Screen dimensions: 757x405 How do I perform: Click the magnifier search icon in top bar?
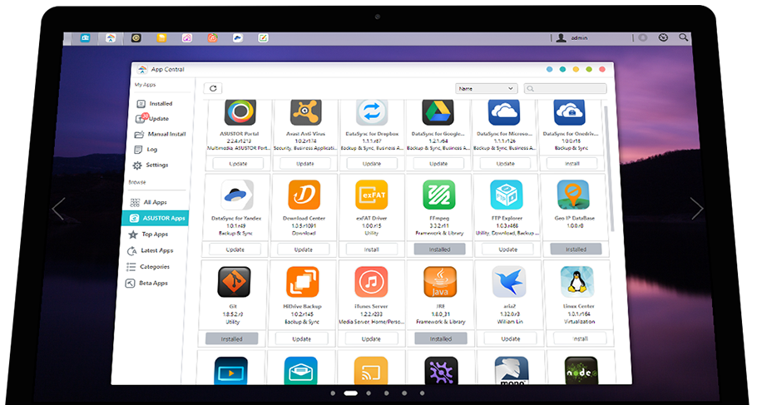[683, 37]
